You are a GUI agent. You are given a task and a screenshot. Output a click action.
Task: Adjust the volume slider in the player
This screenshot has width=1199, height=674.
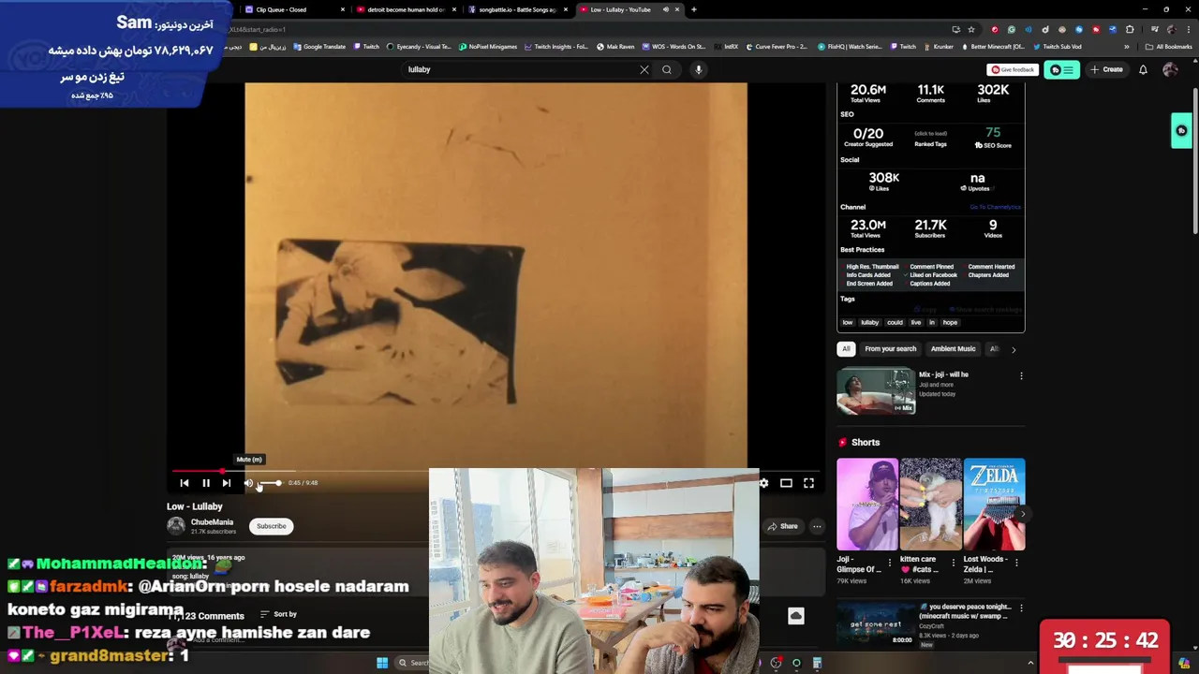click(270, 483)
